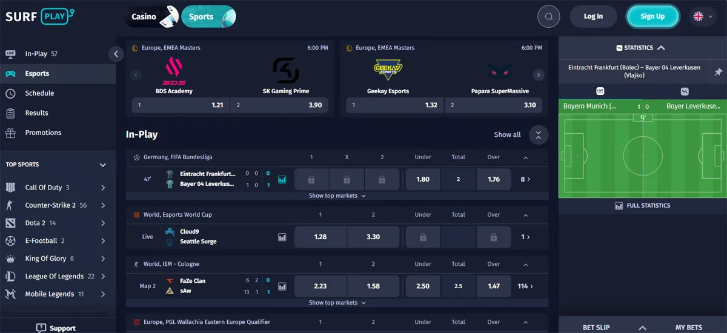Switch to the Casino tab
Viewport: 727px width, 333px height.
(x=151, y=16)
